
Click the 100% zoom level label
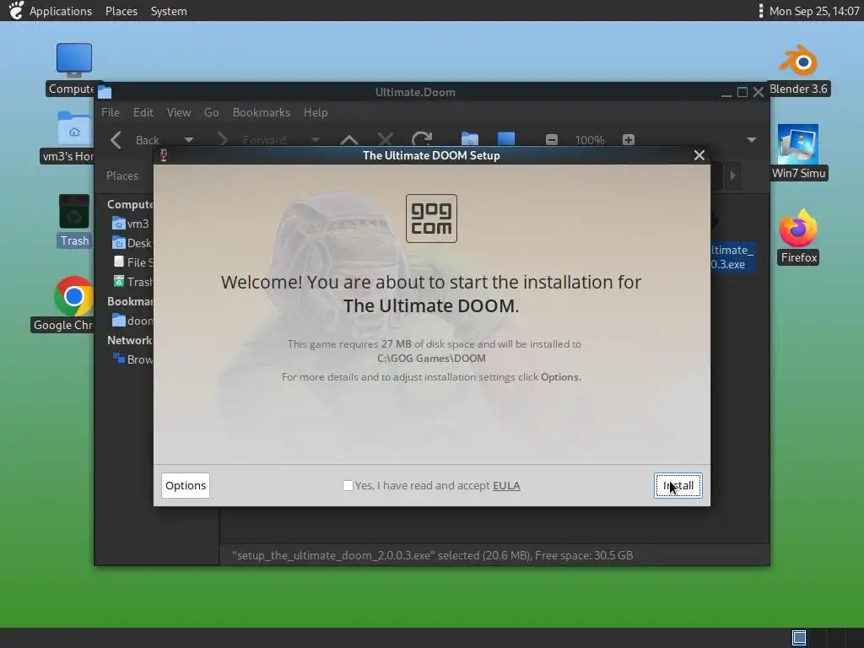point(590,140)
